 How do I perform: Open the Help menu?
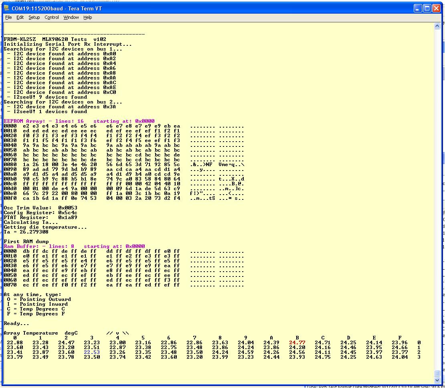pos(88,17)
